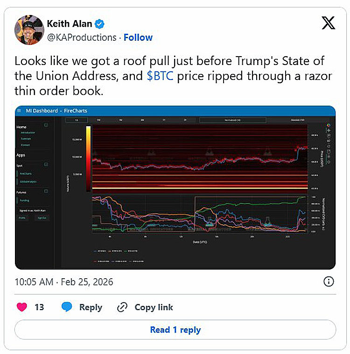Like the tweet with heart icon
Viewport: 350px width, 354px height.
click(22, 307)
